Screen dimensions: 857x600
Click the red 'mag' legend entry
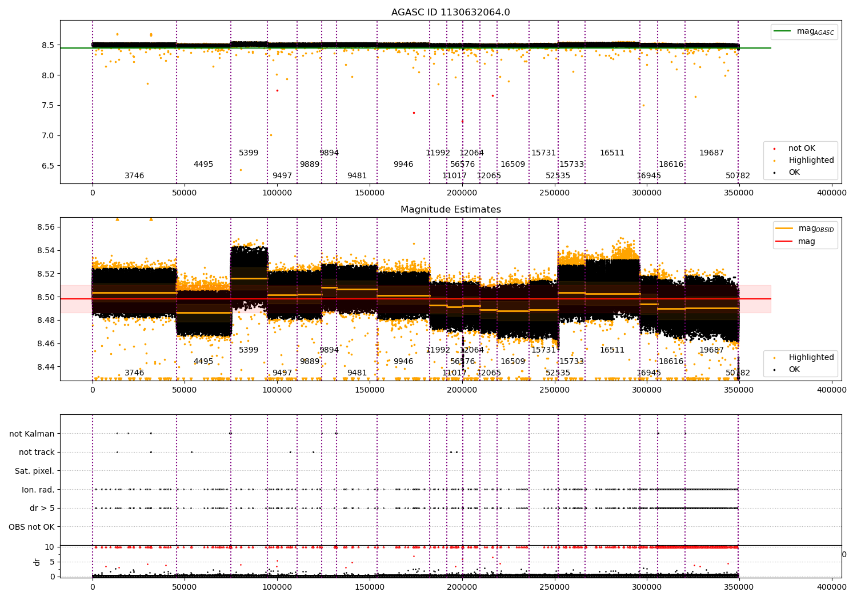(795, 241)
